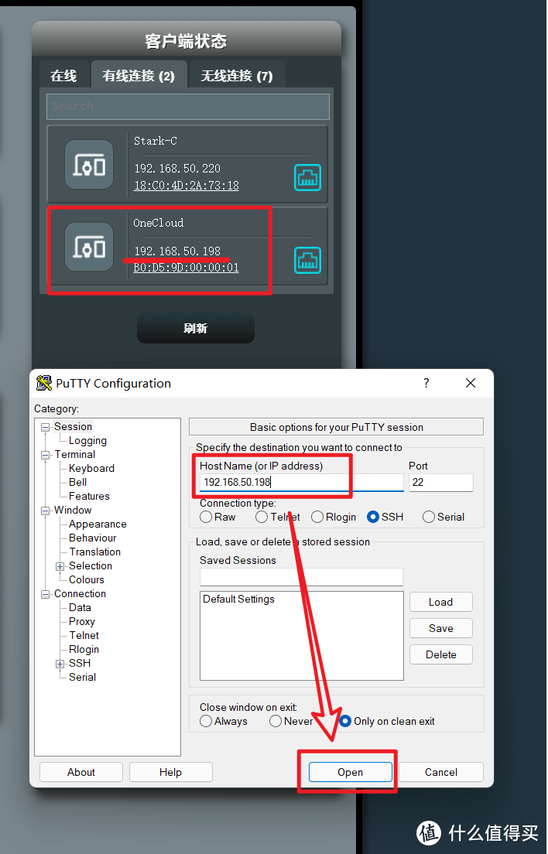Click Stark-C IP address 192.168.50.220

(x=177, y=169)
